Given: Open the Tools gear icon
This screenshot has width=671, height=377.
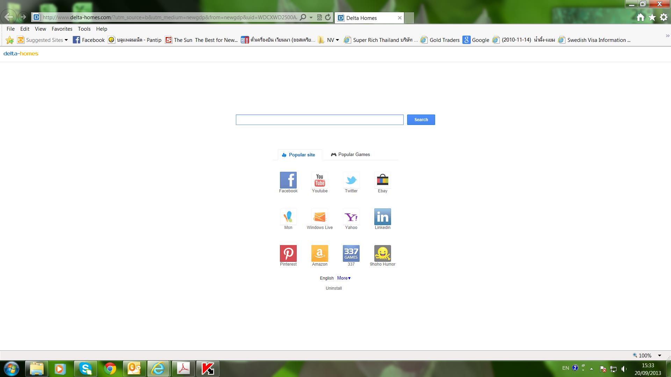Looking at the screenshot, I should 664,17.
